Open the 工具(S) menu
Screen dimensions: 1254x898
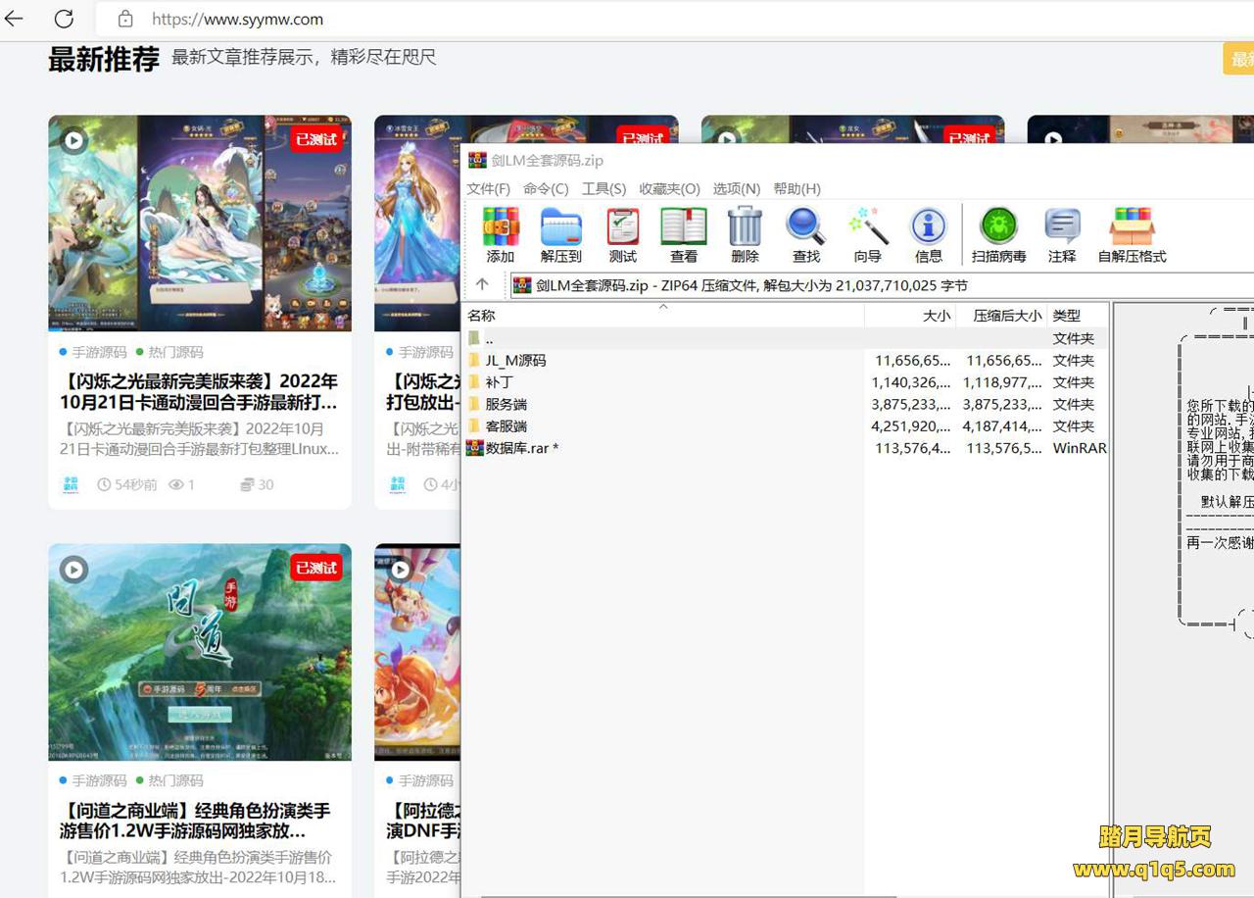(603, 188)
